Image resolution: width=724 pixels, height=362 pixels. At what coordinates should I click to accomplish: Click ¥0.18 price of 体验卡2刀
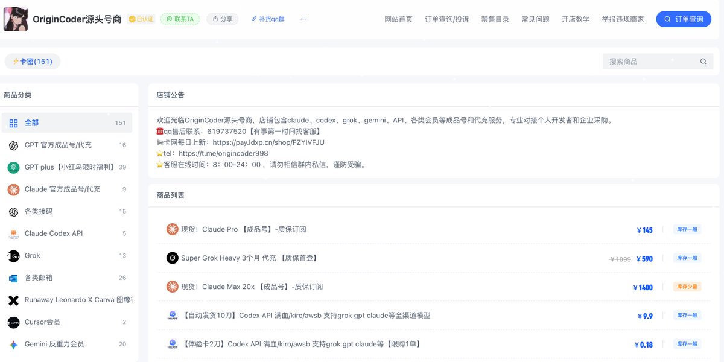pyautogui.click(x=643, y=345)
